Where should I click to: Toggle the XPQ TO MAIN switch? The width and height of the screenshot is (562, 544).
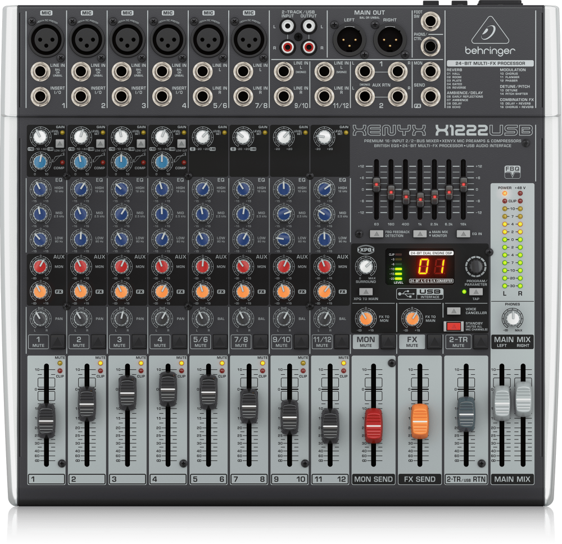(365, 292)
